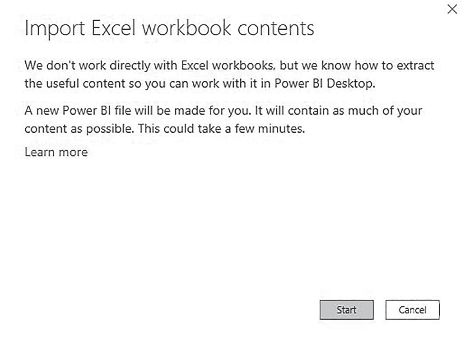This screenshot has height=345, width=465.
Task: Click the Cancel button
Action: [412, 310]
